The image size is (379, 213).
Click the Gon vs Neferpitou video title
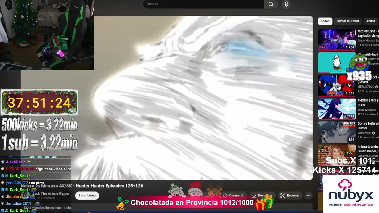pos(368,126)
